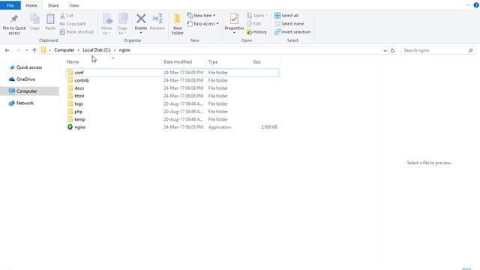Collapse the ribbon with the caret
The width and height of the screenshot is (480, 270).
click(x=468, y=5)
